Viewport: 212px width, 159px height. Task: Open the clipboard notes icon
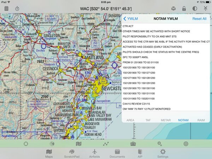(x=6, y=8)
